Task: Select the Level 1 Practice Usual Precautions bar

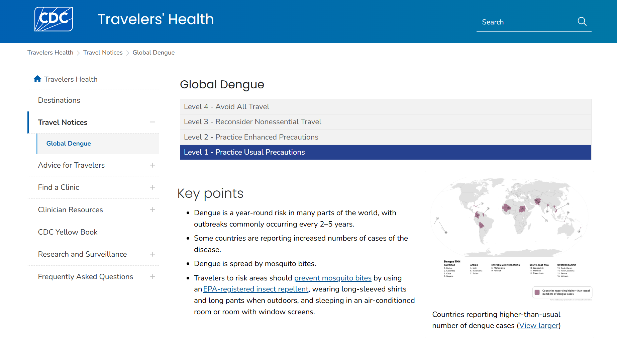Action: pos(385,152)
